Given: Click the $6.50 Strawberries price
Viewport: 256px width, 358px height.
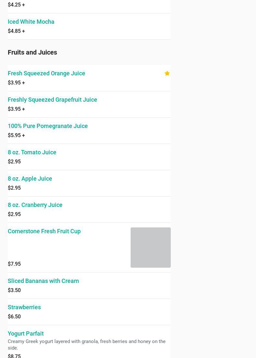Looking at the screenshot, I should point(14,316).
